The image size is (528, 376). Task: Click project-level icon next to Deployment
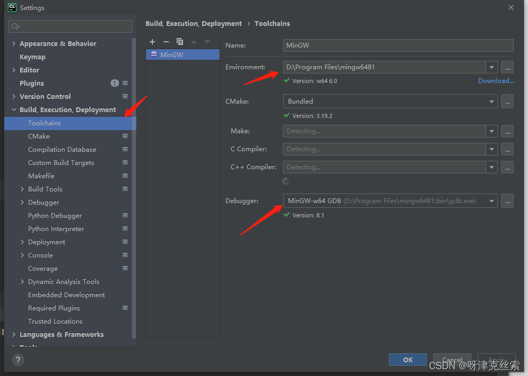[125, 242]
